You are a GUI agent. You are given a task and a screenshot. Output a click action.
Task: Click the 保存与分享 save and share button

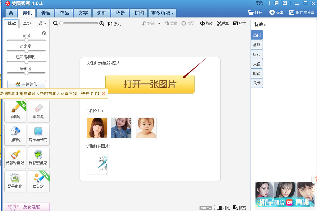302,12
